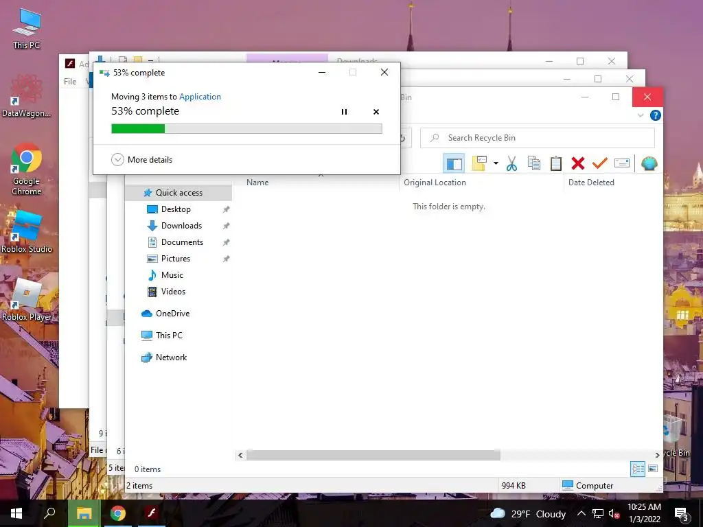The image size is (703, 527).
Task: Open File menu in the Adobe window
Action: pyautogui.click(x=70, y=82)
